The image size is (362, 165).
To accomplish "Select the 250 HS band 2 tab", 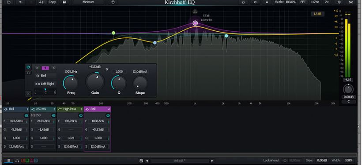I will (43, 109).
